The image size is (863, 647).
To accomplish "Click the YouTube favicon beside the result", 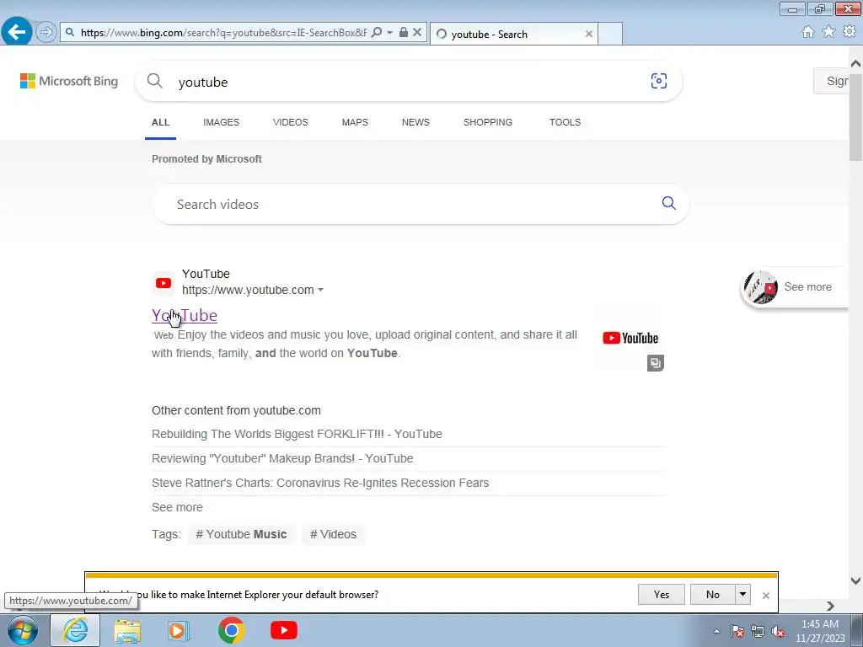I will point(163,283).
